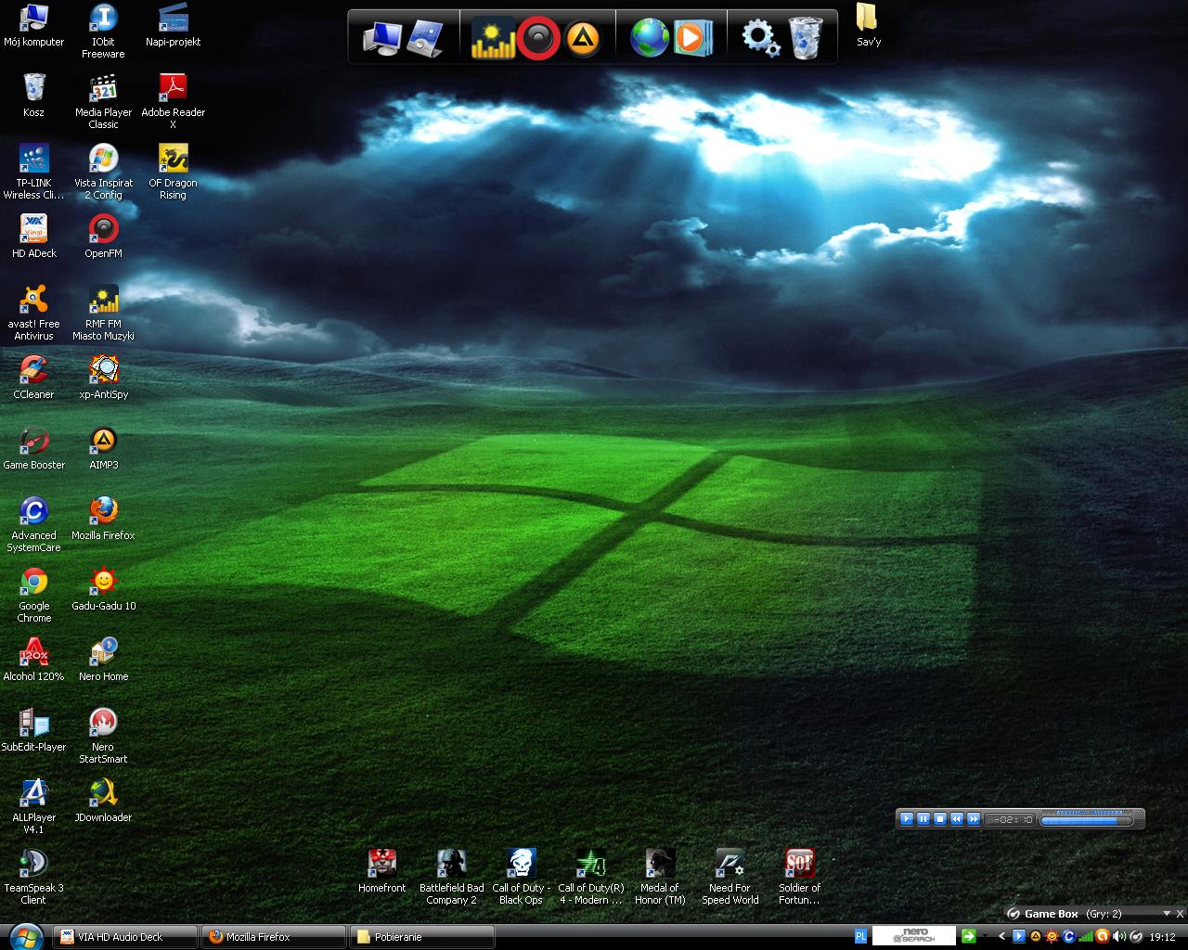Viewport: 1188px width, 950px height.
Task: Open the Kosz recycle bin on desktop
Action: (x=33, y=96)
